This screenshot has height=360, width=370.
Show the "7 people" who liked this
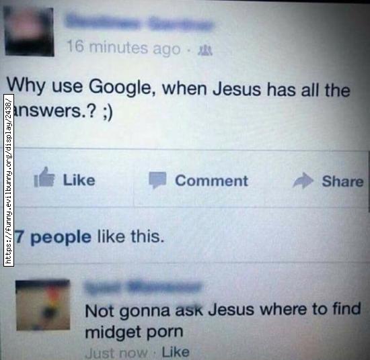coord(53,237)
